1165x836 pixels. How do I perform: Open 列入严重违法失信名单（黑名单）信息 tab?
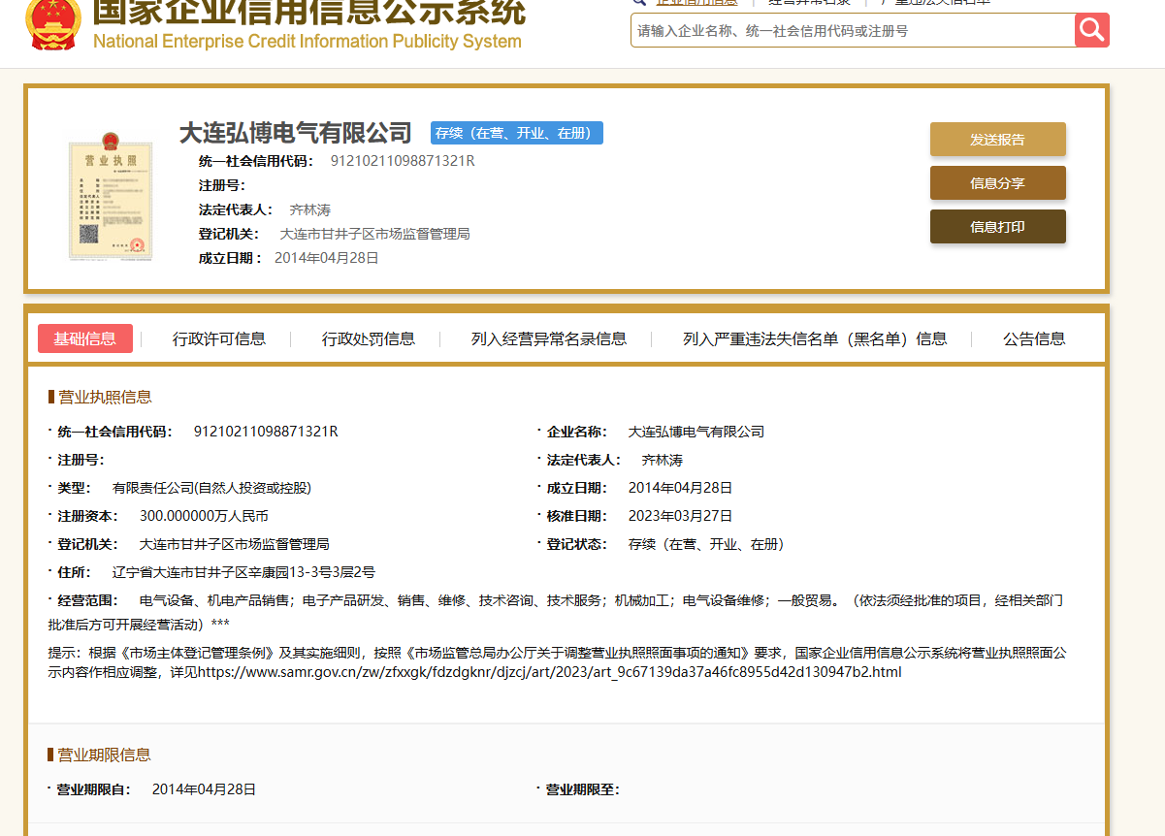click(x=815, y=338)
